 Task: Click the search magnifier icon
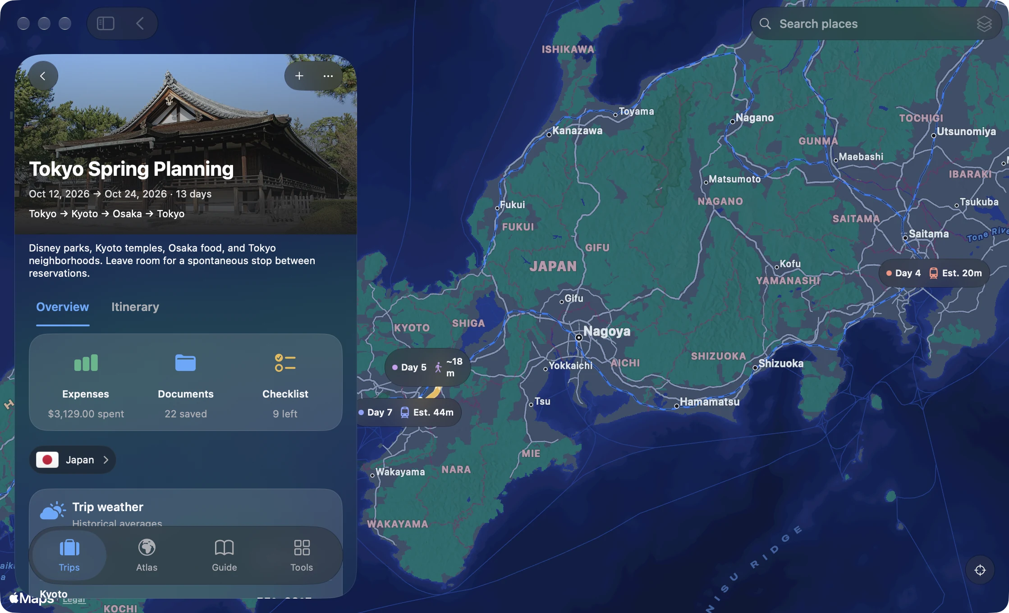pyautogui.click(x=765, y=23)
